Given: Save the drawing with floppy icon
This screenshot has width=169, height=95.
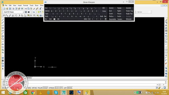Looking at the screenshot, I should point(10,8).
